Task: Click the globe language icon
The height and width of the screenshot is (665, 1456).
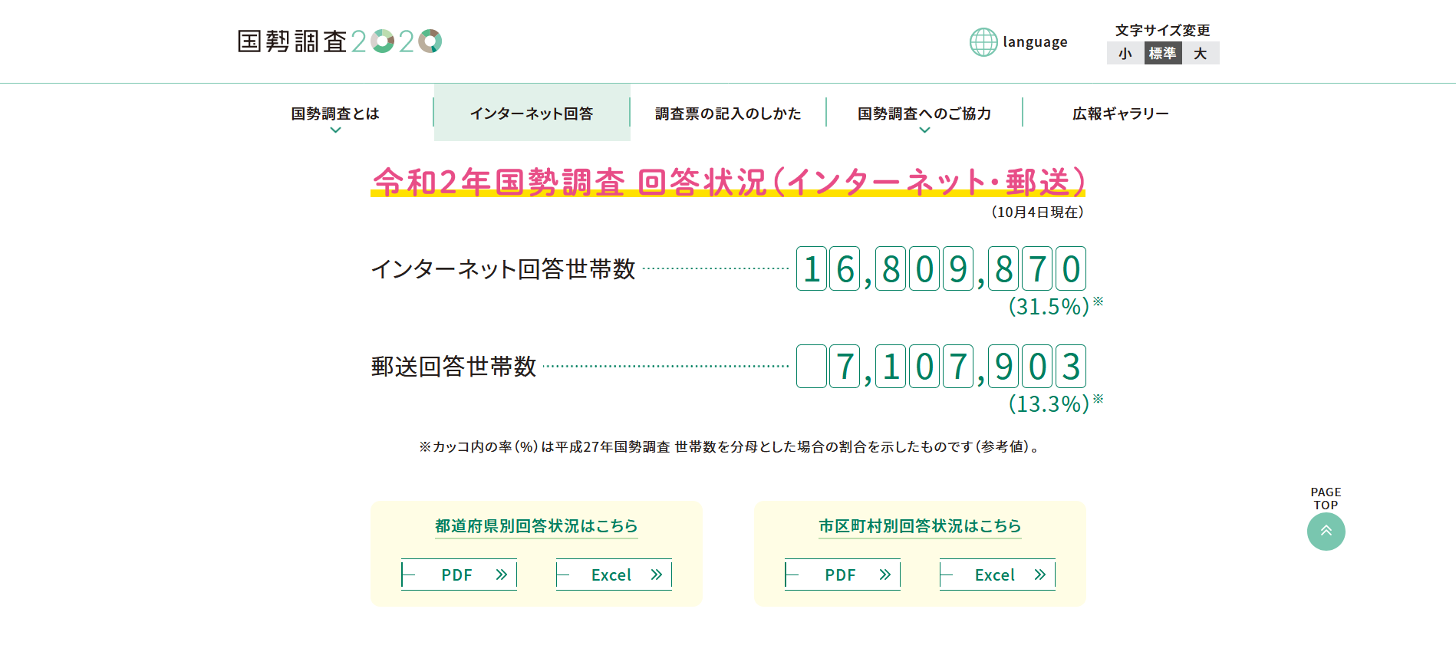Action: coord(983,42)
